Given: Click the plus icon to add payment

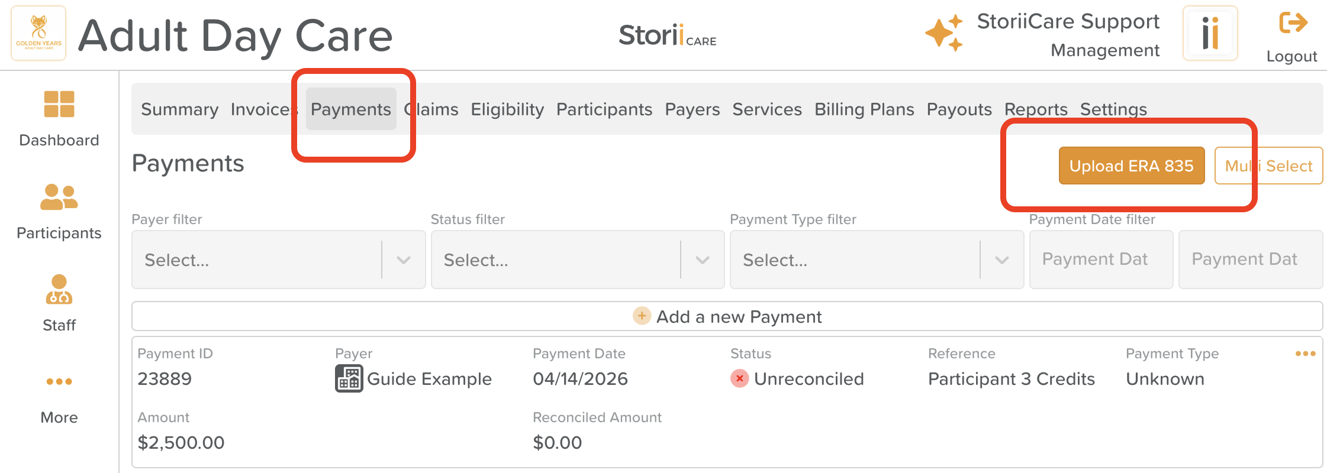Looking at the screenshot, I should [x=642, y=316].
